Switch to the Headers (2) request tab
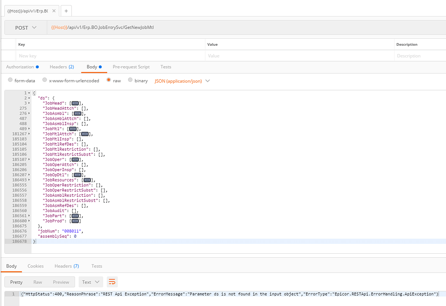This screenshot has width=446, height=306. tap(61, 67)
